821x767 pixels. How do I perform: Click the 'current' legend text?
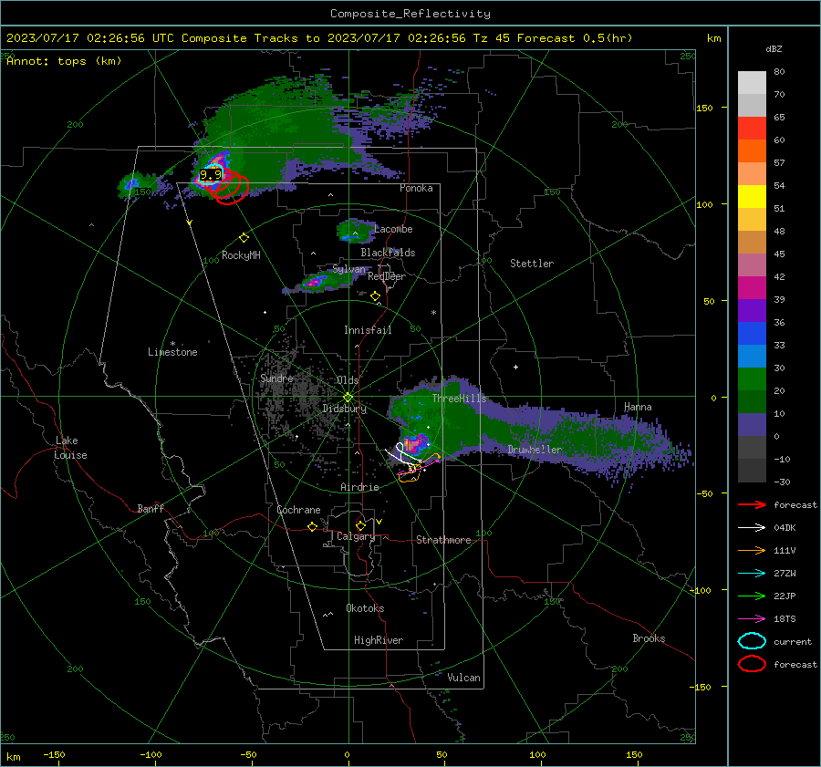[x=793, y=642]
